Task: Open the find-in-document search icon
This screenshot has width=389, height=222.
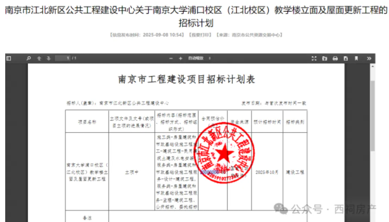Action: tap(28, 59)
